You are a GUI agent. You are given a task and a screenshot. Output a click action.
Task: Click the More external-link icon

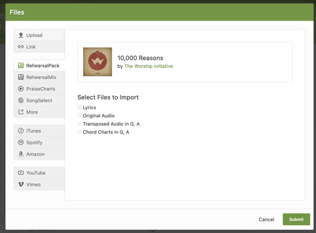pos(21,112)
